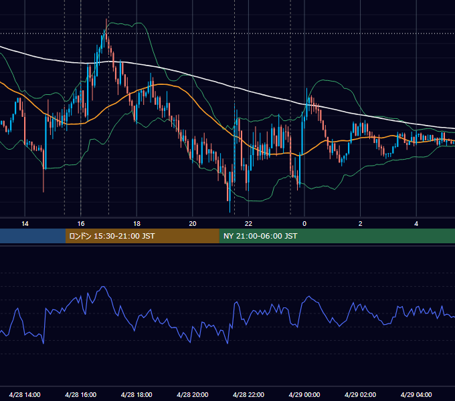This screenshot has height=401, width=455.
Task: Click the 4/29 04:00 date label
Action: pyautogui.click(x=416, y=394)
